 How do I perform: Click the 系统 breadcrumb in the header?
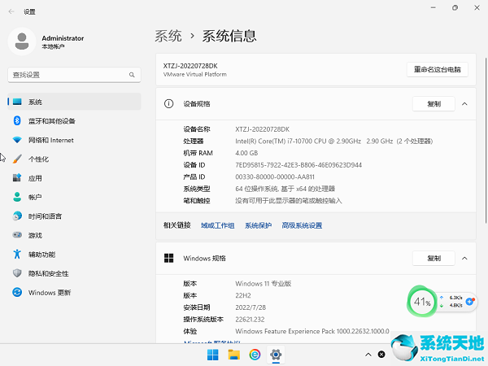point(168,36)
